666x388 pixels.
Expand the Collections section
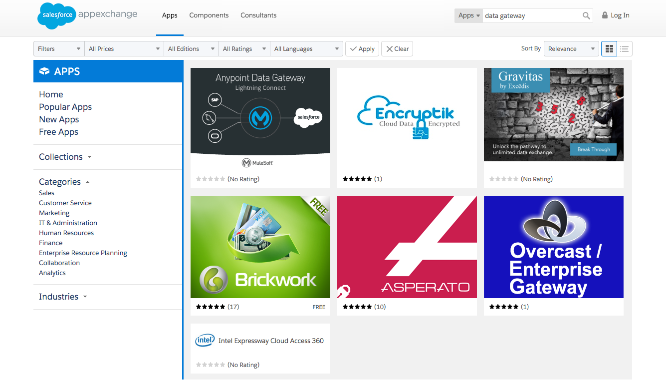click(65, 157)
